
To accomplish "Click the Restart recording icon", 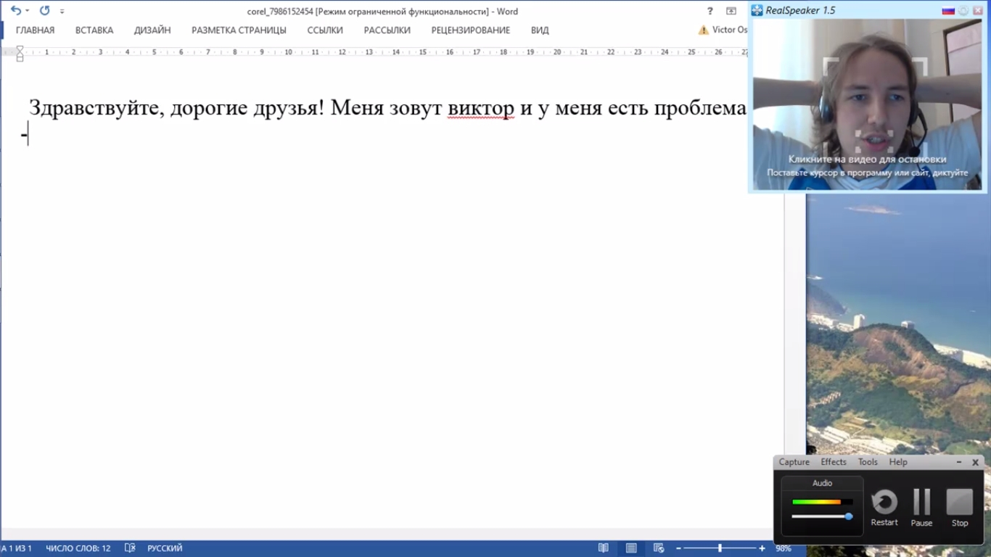I will tap(884, 503).
